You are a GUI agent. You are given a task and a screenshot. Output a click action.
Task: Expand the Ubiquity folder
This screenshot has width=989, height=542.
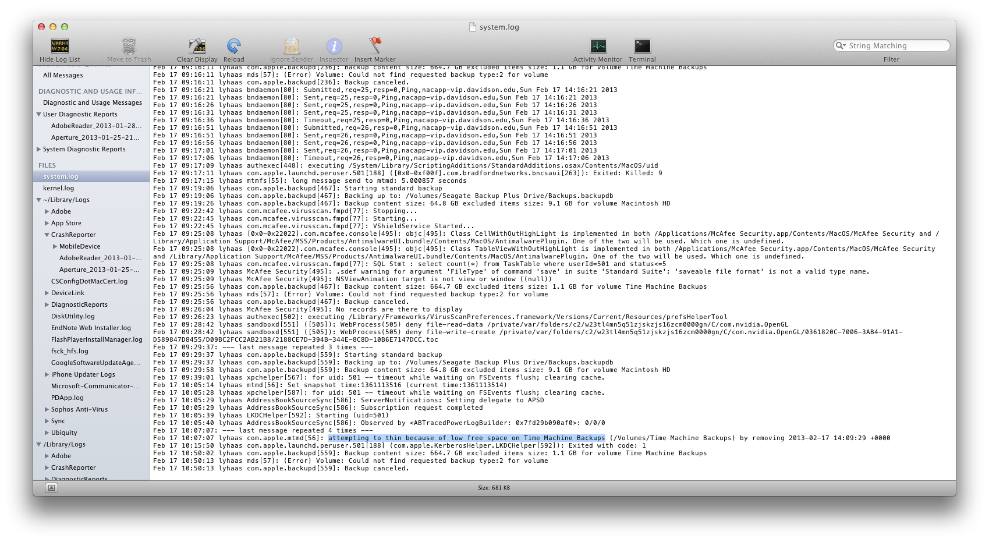(x=47, y=433)
